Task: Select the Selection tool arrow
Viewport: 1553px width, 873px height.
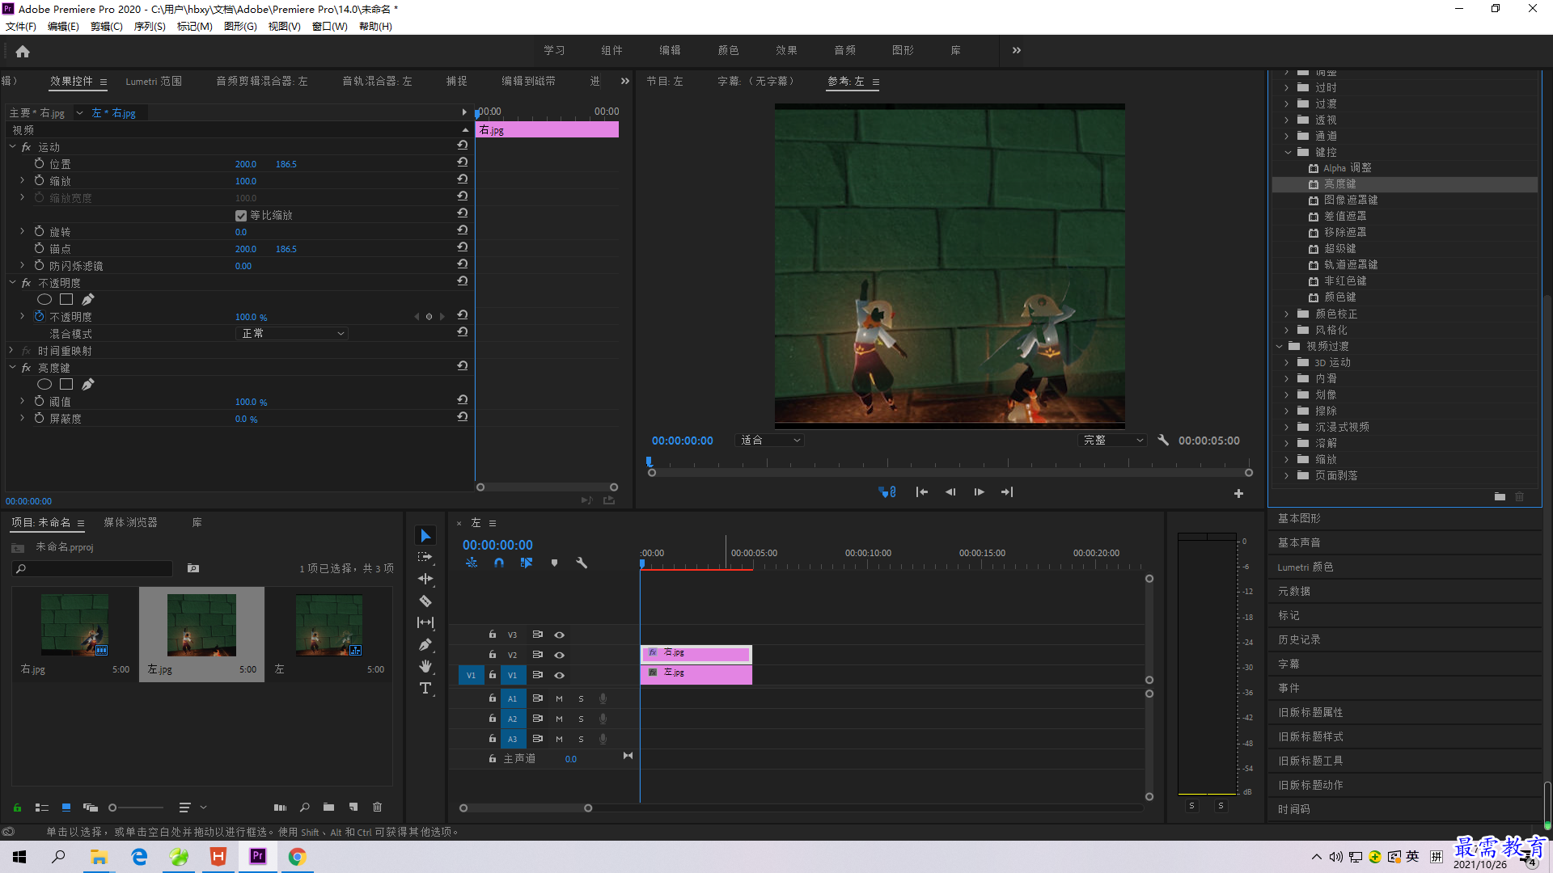Action: pyautogui.click(x=425, y=536)
